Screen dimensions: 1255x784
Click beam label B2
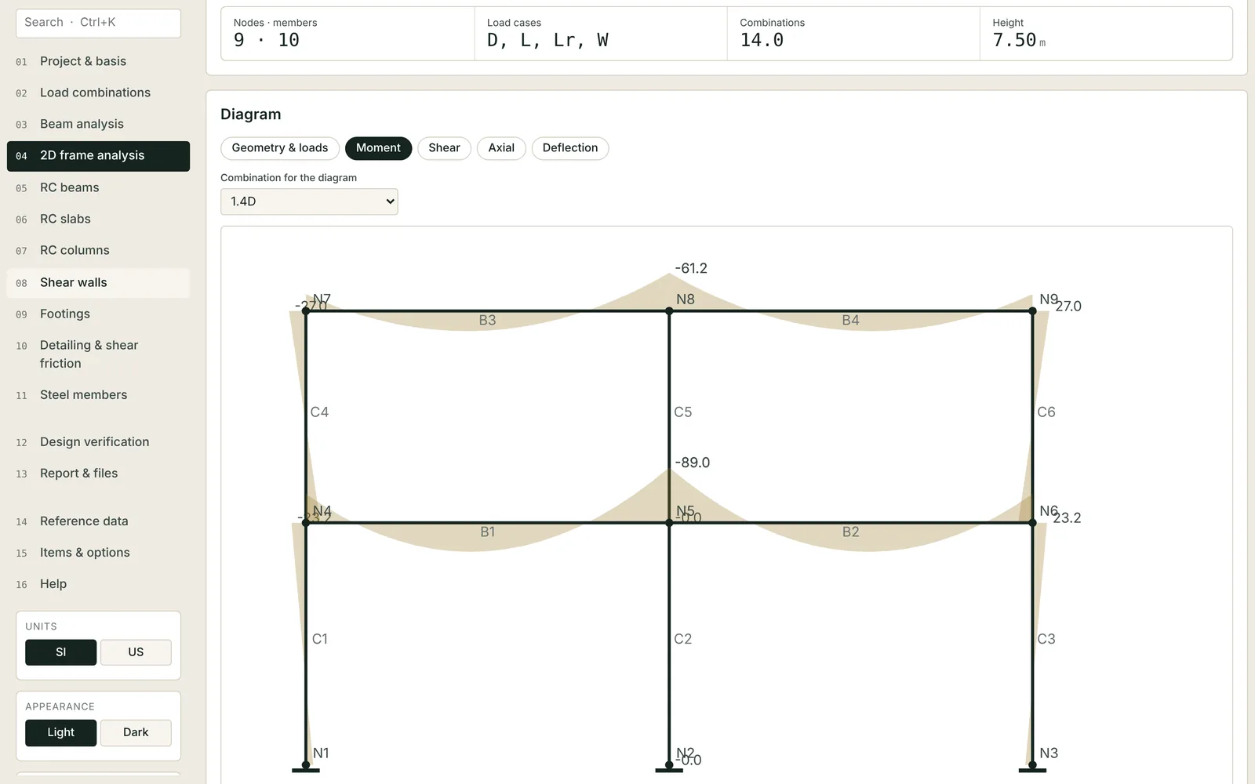tap(850, 532)
